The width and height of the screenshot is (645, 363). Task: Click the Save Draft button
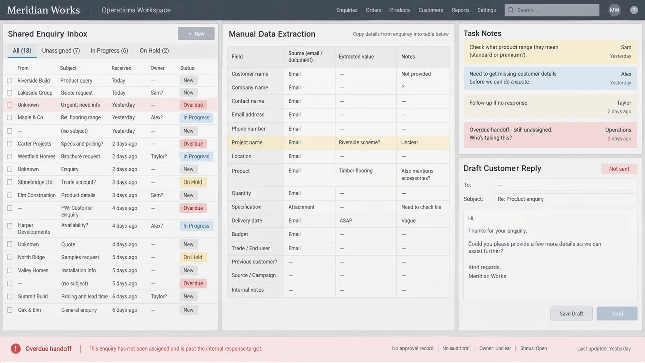(571, 314)
